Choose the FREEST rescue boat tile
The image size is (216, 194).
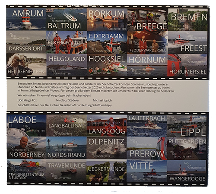click(x=187, y=42)
